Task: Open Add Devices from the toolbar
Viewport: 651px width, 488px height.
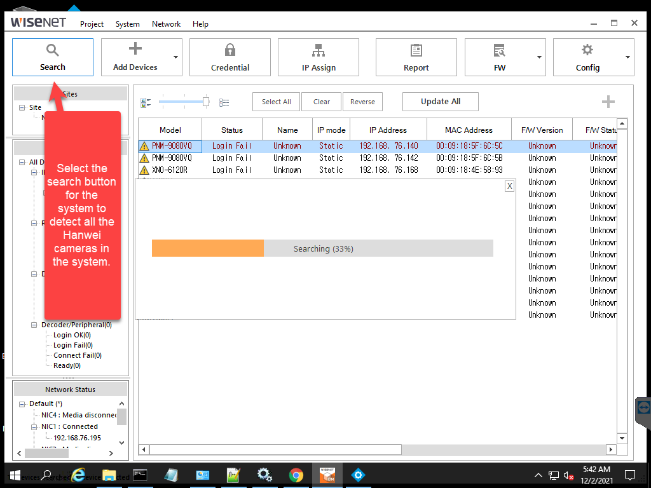Action: [x=136, y=57]
